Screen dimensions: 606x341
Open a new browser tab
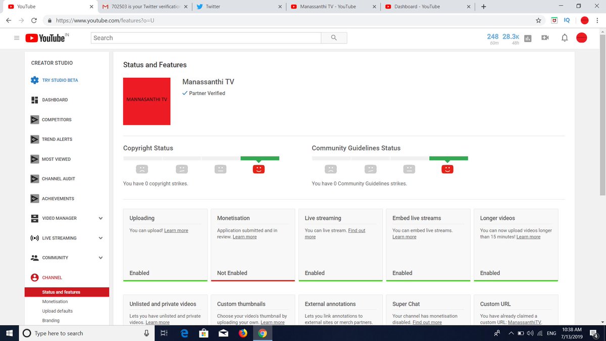pyautogui.click(x=484, y=7)
